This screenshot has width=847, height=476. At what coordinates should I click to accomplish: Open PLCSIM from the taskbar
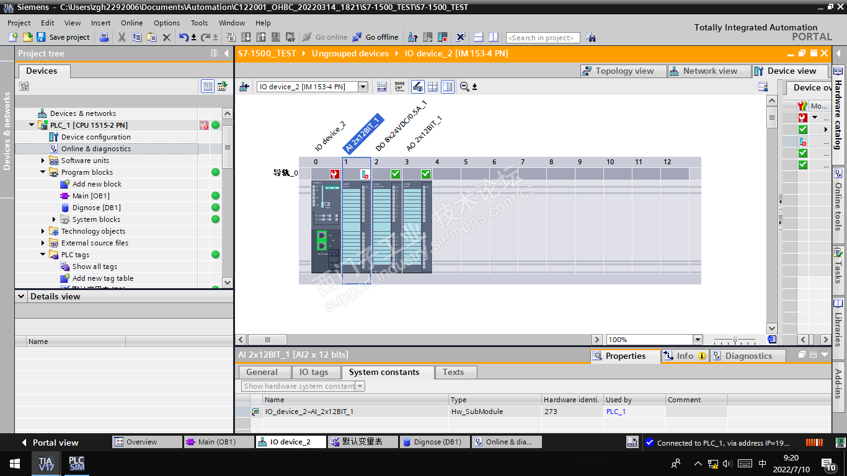pyautogui.click(x=76, y=464)
